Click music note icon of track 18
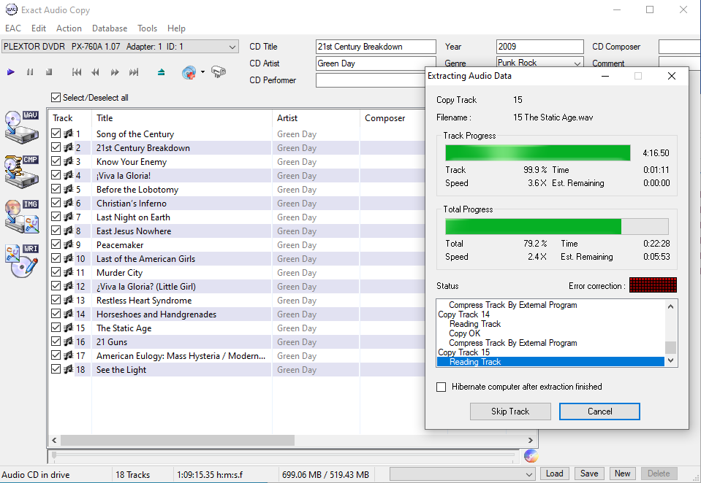Screen dimensions: 701x483 click(x=69, y=368)
